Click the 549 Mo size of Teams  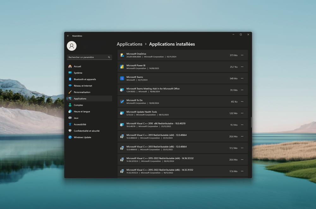click(234, 78)
